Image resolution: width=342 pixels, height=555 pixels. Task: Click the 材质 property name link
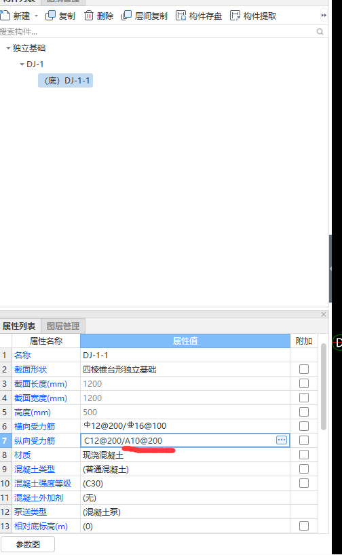click(x=22, y=455)
